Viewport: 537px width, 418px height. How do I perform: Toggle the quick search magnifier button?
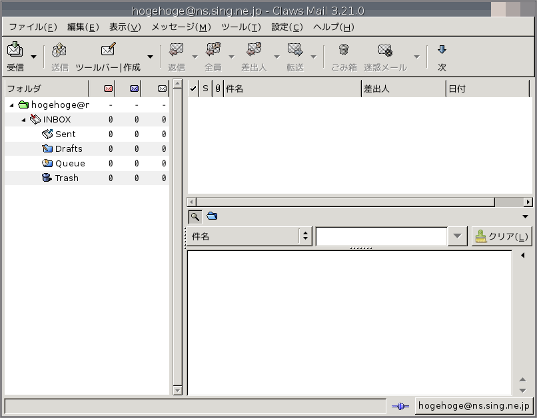pos(195,216)
